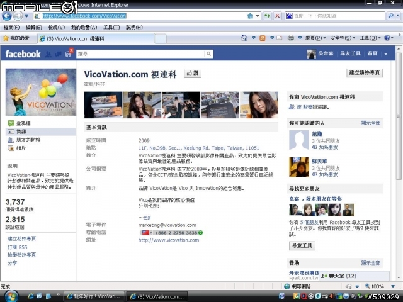Click the VicoVation balloon profile picture
This screenshot has width=403, height=302.
[x=41, y=92]
